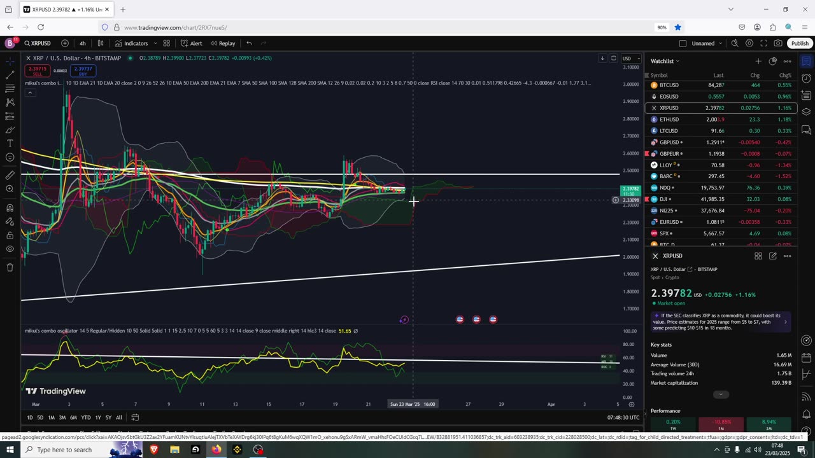Toggle hide all drawings eye icon

10,249
